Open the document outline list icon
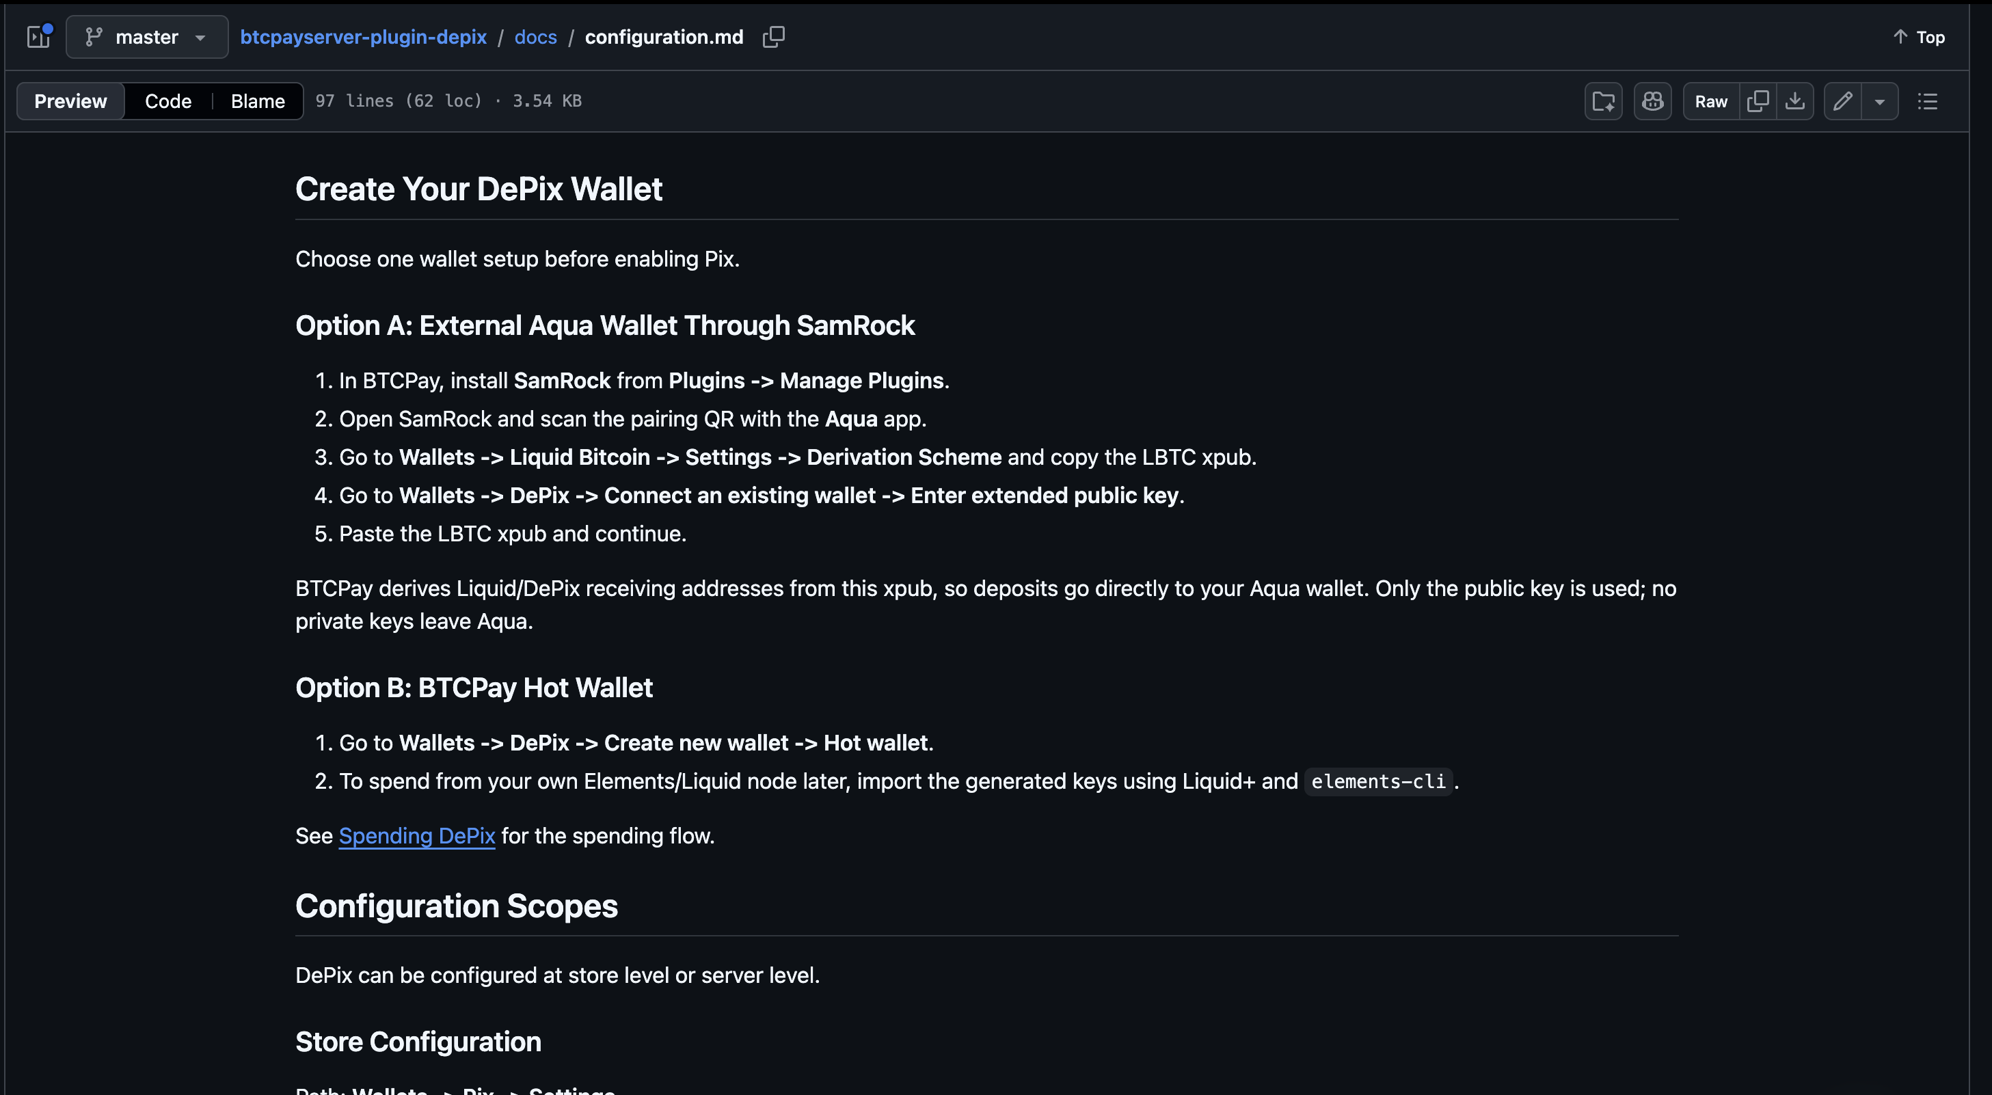This screenshot has width=1992, height=1095. click(1928, 101)
